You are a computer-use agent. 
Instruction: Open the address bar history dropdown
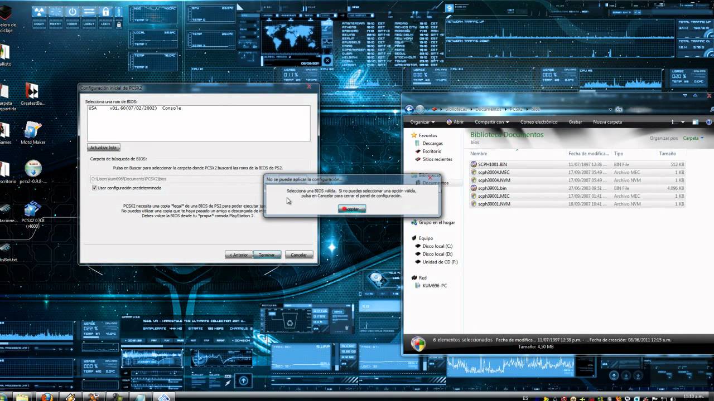click(610, 109)
